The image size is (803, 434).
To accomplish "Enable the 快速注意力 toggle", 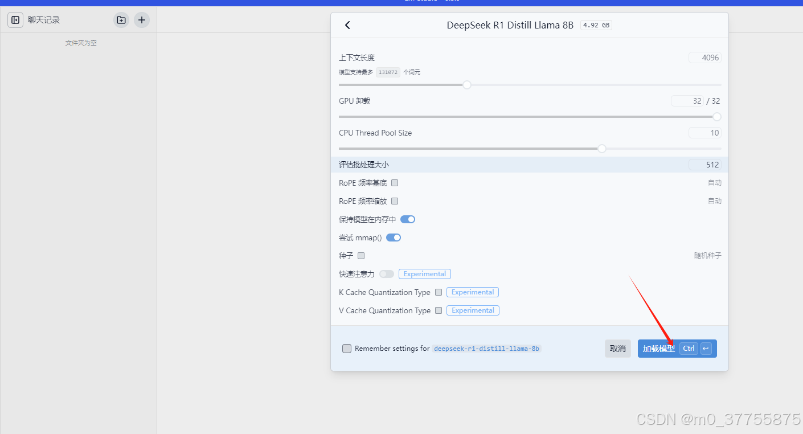I will pyautogui.click(x=387, y=274).
